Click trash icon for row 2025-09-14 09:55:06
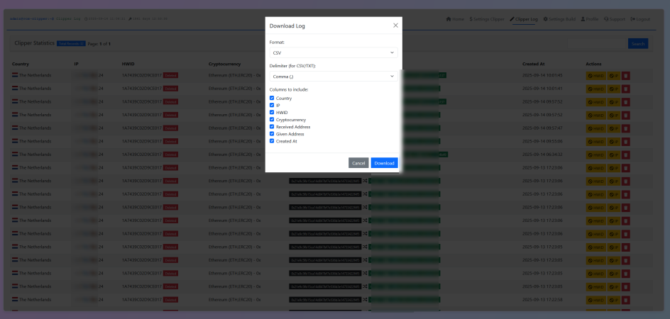This screenshot has height=319, width=670. click(x=625, y=141)
